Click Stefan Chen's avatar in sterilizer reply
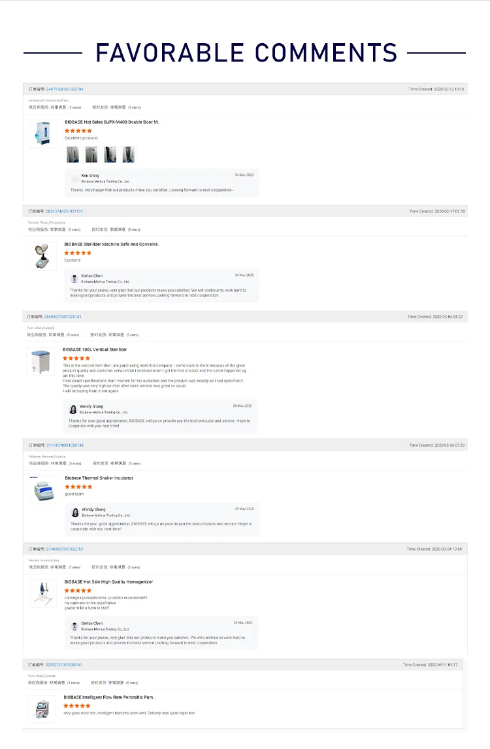The height and width of the screenshot is (749, 490). [74, 279]
